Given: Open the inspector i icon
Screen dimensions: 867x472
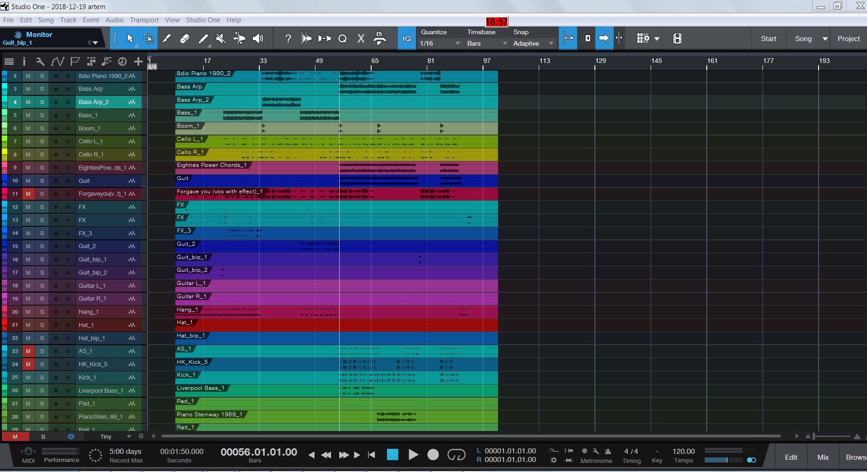Looking at the screenshot, I should (24, 62).
